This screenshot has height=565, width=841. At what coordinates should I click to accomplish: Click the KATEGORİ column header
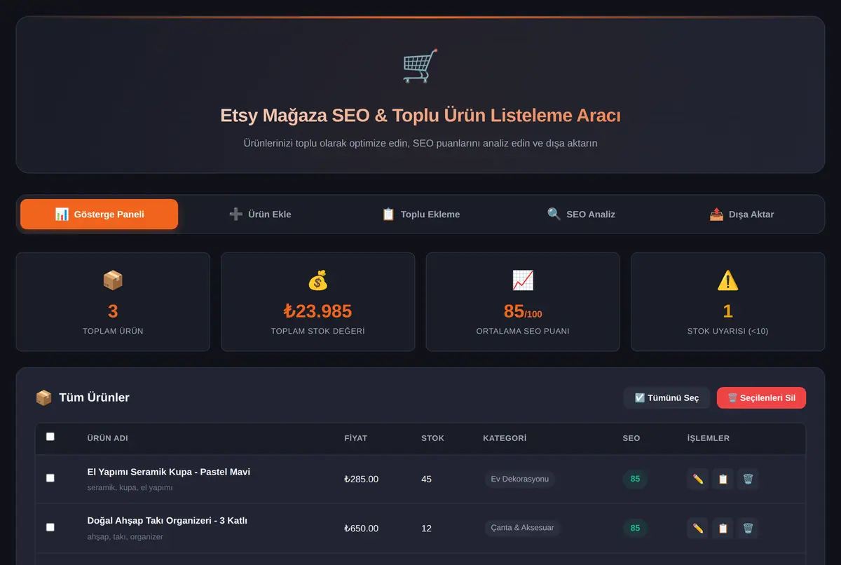tap(505, 438)
